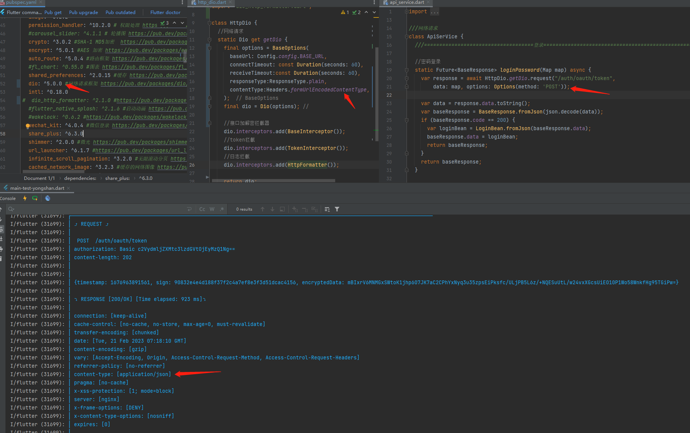Click the warning icon in the inspections widget
This screenshot has width=690, height=433.
pyautogui.click(x=343, y=12)
